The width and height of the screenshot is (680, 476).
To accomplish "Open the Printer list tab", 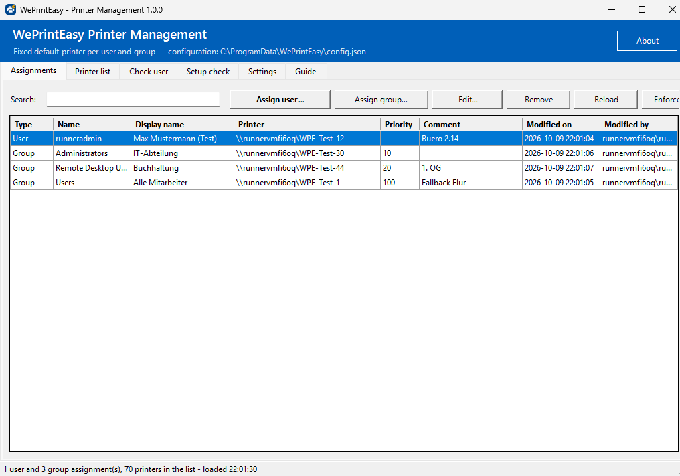I will (x=92, y=72).
